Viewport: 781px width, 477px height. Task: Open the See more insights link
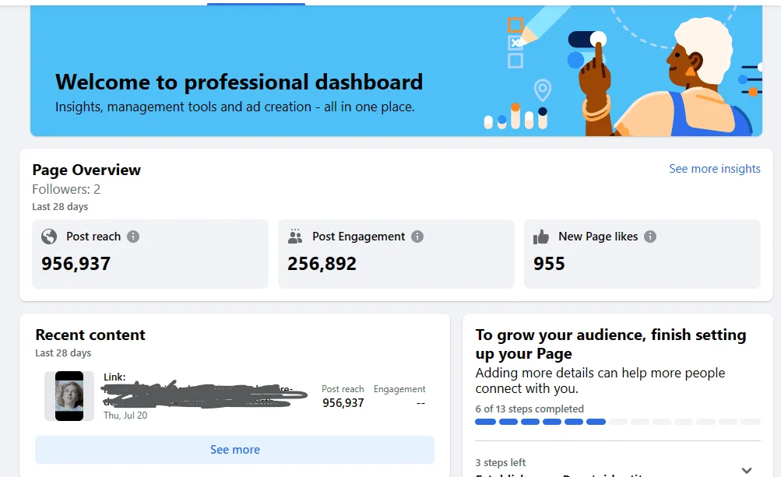[x=715, y=169]
